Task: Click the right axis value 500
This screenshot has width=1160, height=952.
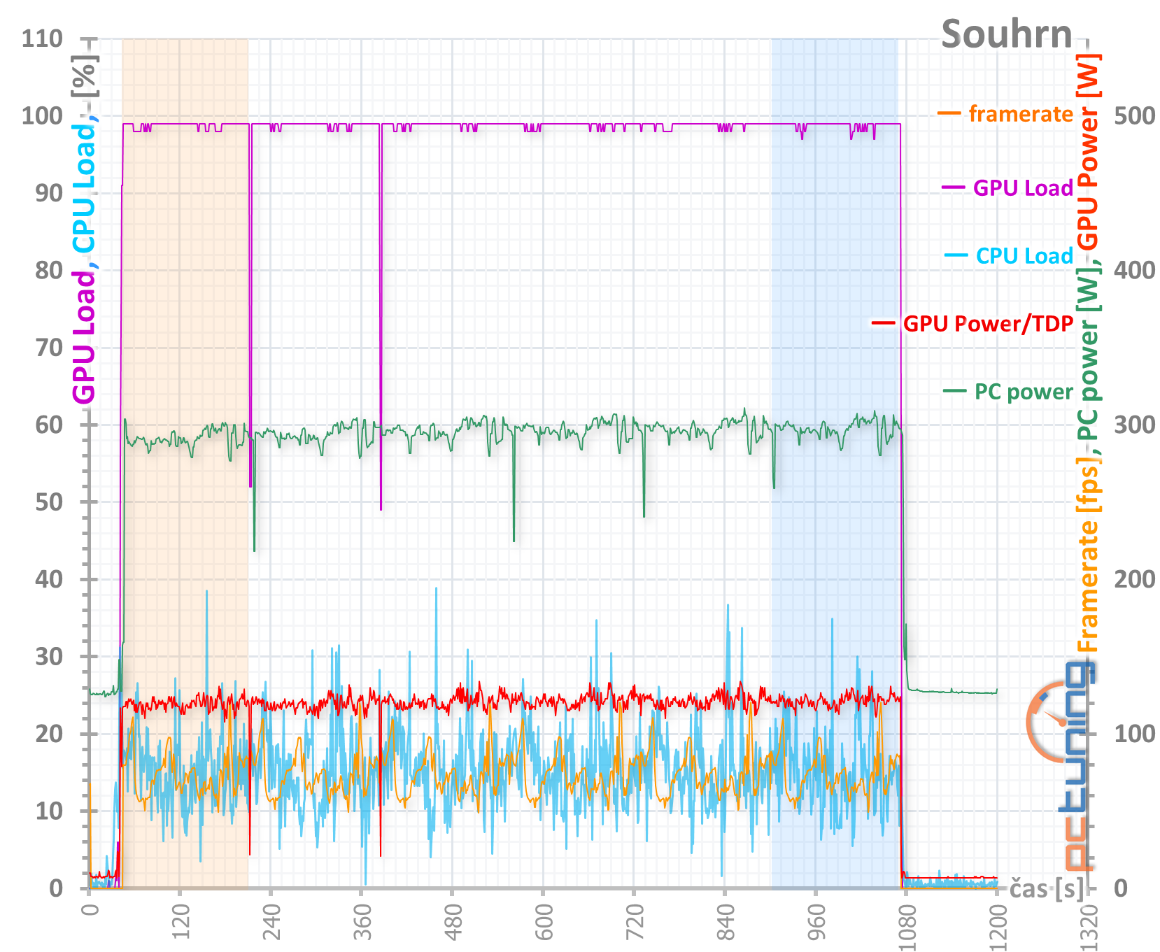Action: click(1135, 115)
